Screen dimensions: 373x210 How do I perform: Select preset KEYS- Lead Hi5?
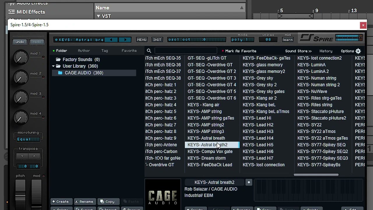(x=258, y=145)
